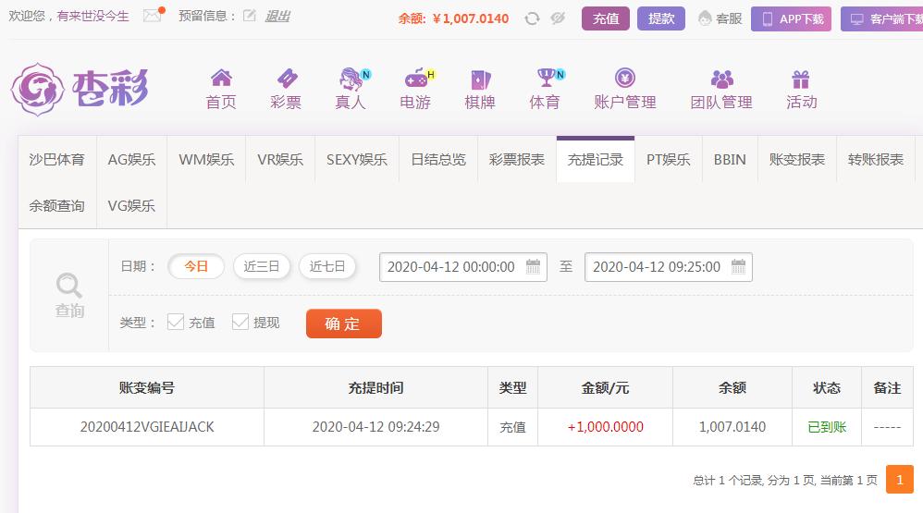Open the start date calendar picker
Screen dimensions: 923x513
tap(533, 266)
